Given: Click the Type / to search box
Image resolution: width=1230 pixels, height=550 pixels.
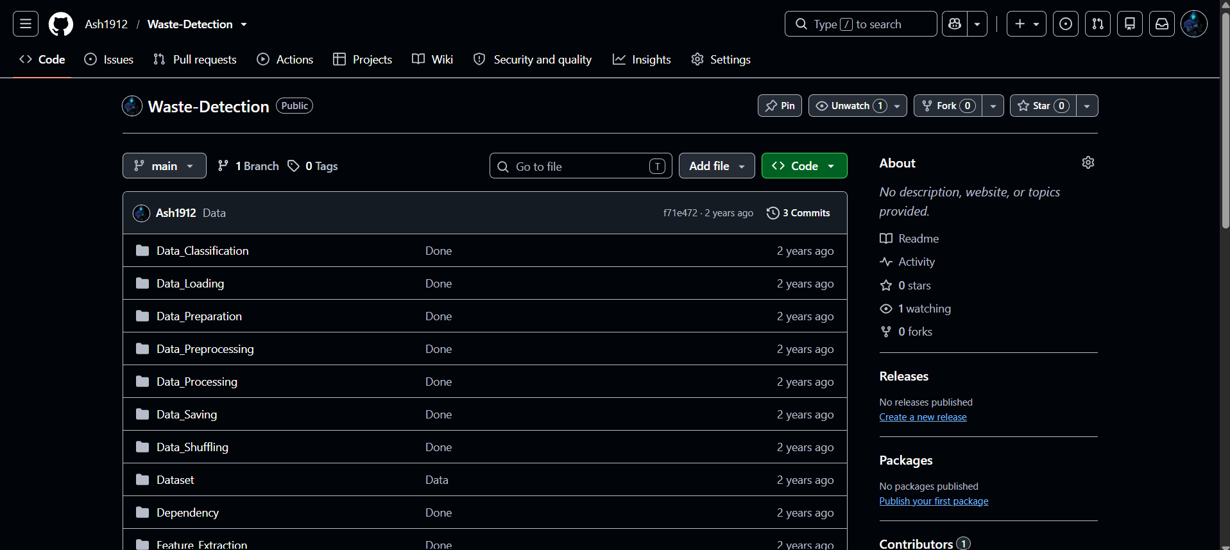Looking at the screenshot, I should (x=860, y=24).
